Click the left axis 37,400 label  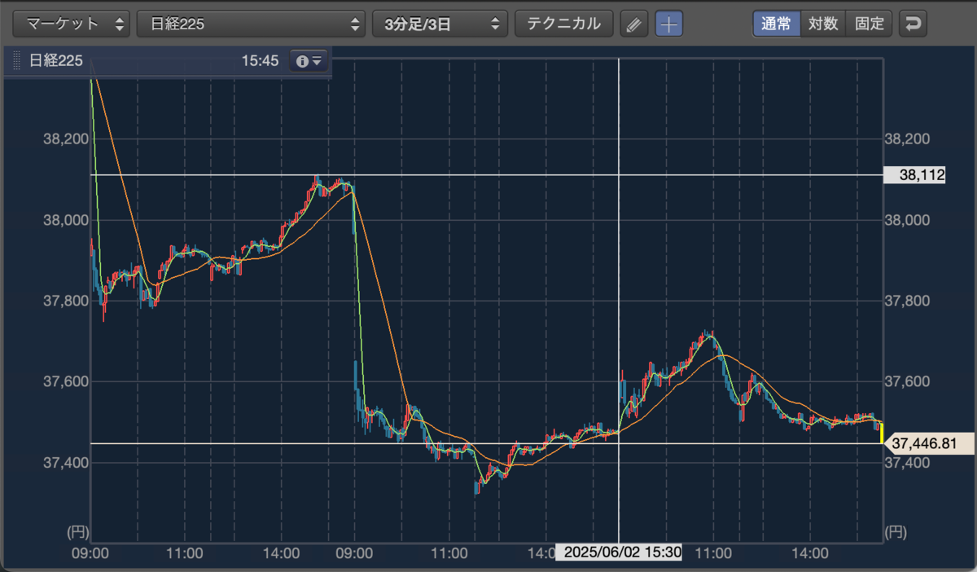(x=65, y=463)
